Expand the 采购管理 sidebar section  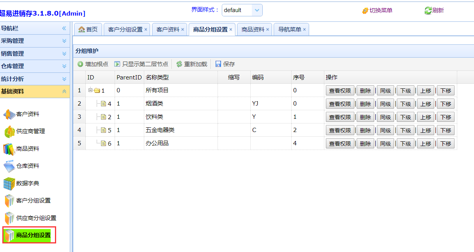[x=35, y=41]
